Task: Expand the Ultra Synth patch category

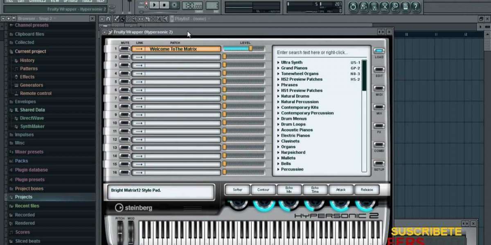Action: (279, 62)
